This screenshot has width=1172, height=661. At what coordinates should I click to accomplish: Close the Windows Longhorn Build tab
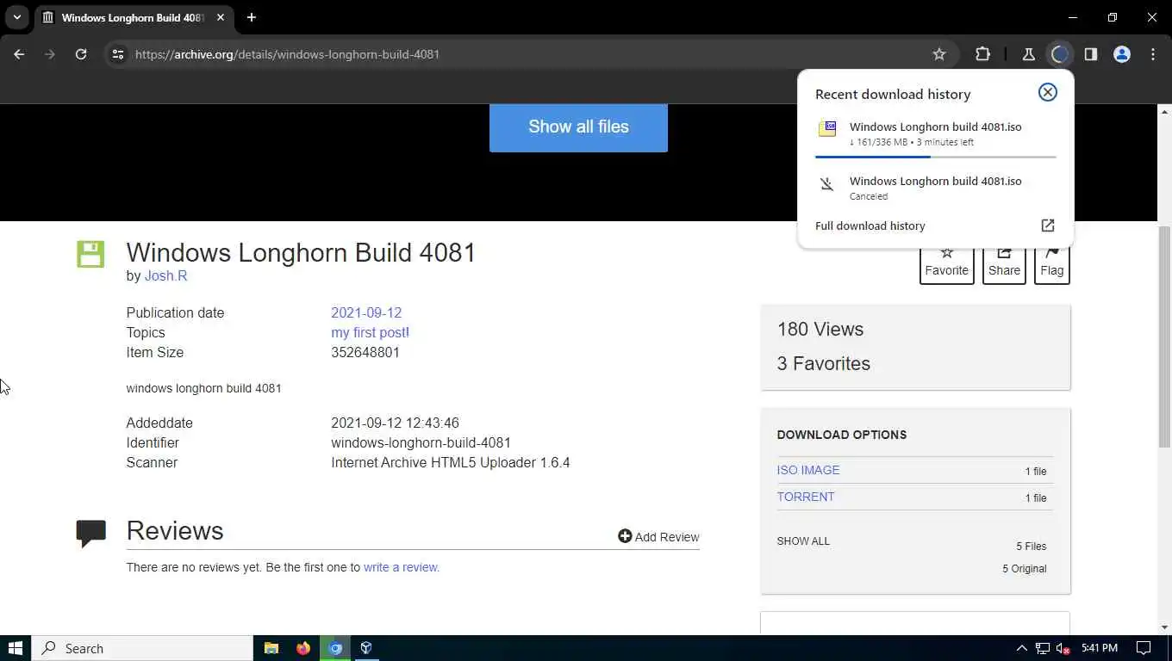(221, 17)
